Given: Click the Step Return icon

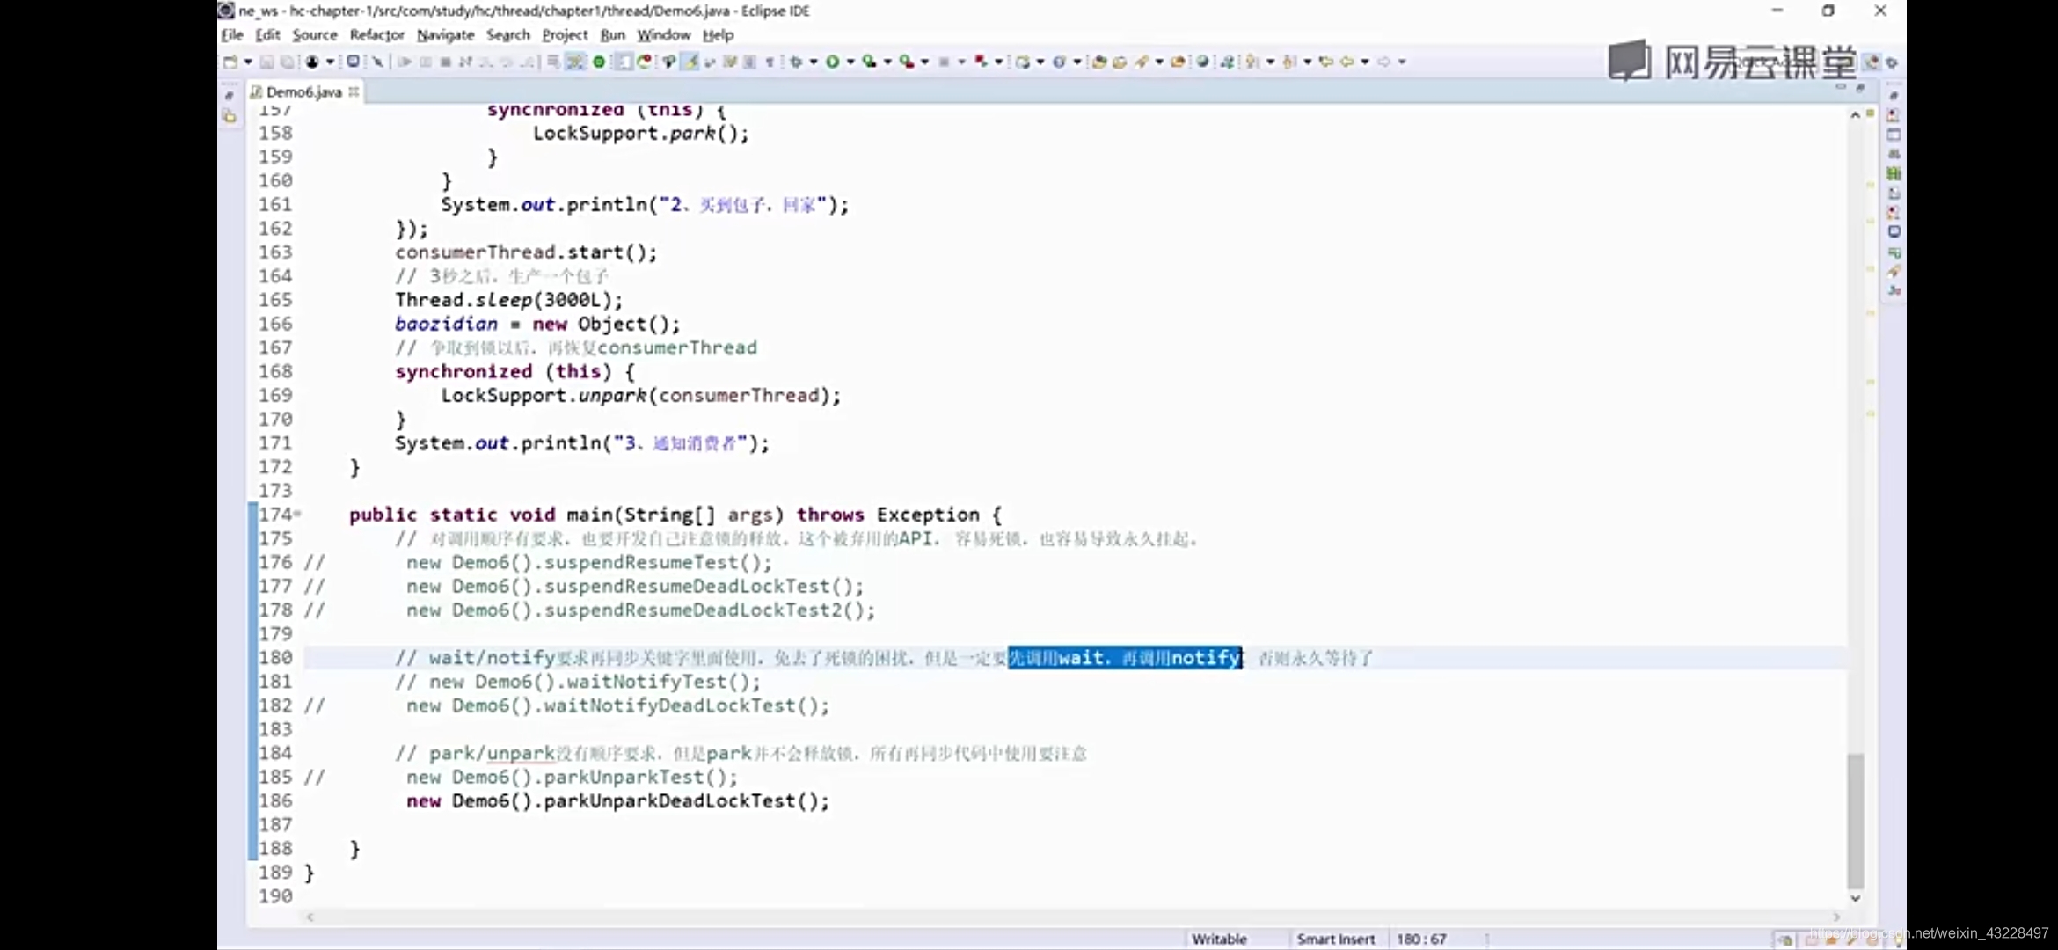Looking at the screenshot, I should tap(527, 62).
